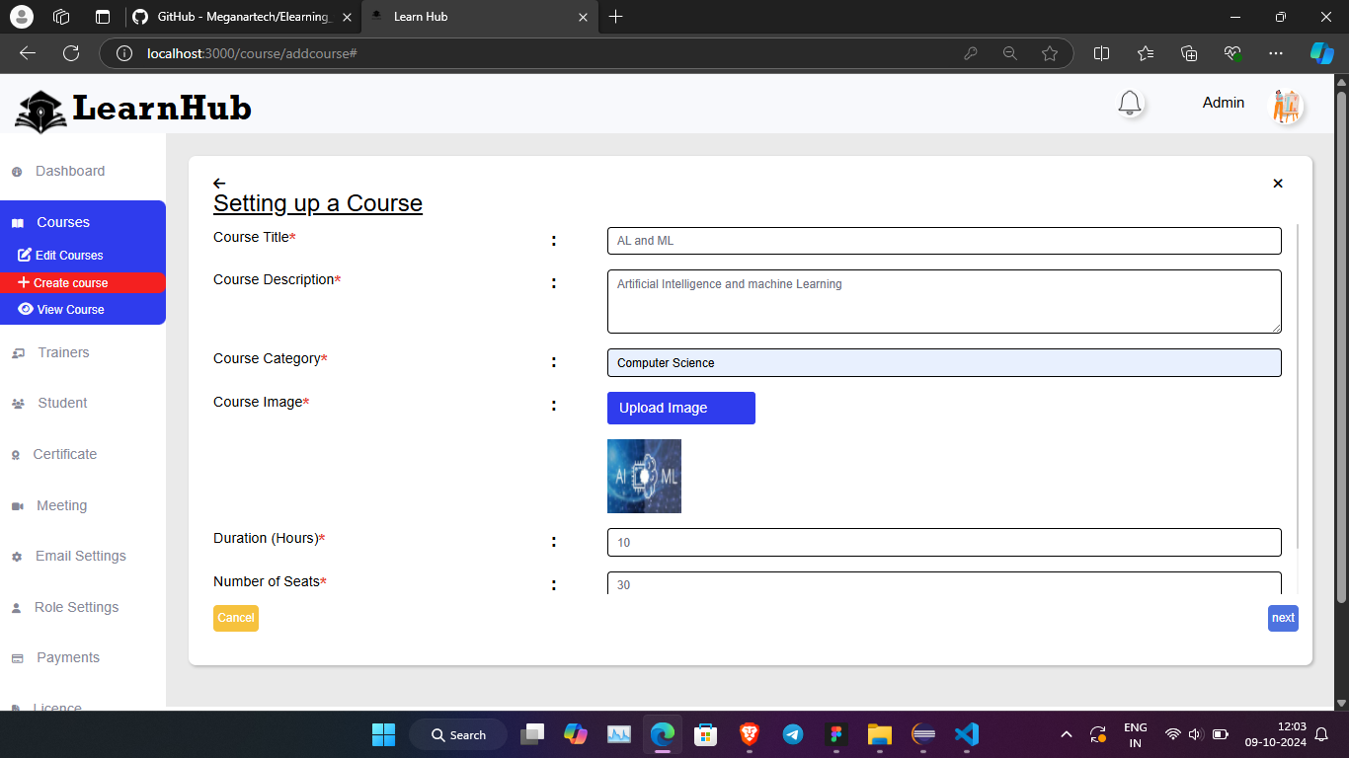Open Email Settings in the sidebar
Image resolution: width=1349 pixels, height=758 pixels.
tap(80, 556)
